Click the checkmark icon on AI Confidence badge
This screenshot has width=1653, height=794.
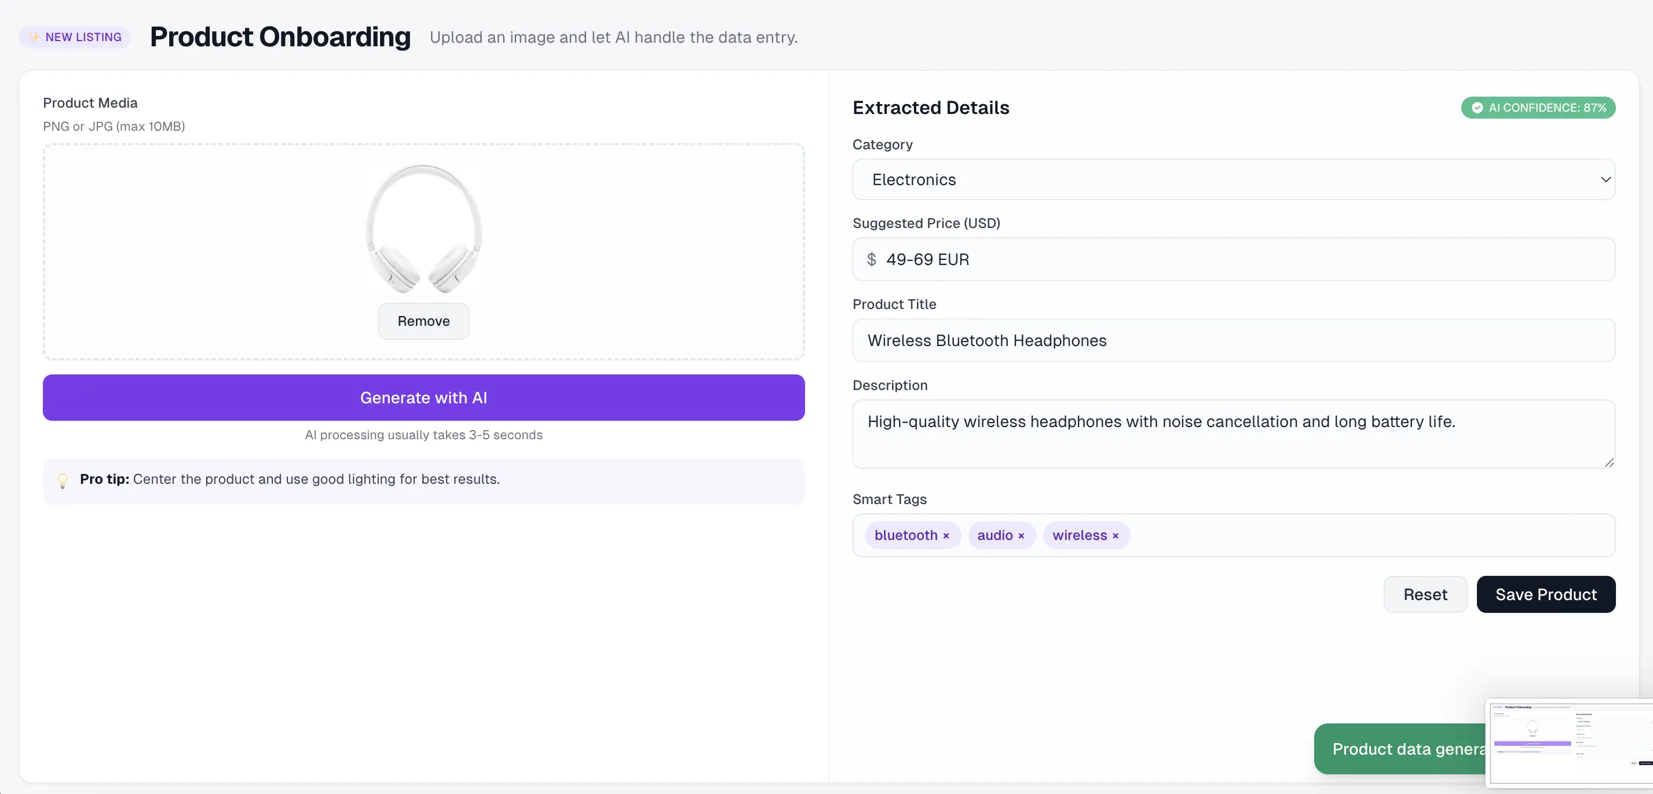[1477, 107]
